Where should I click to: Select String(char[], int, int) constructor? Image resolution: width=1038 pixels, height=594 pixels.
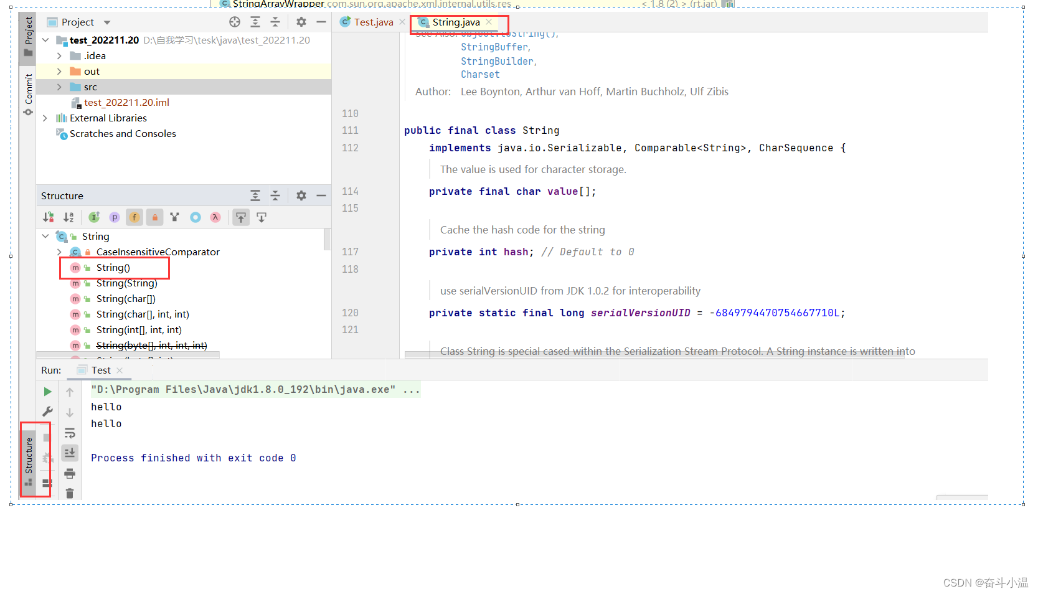143,314
